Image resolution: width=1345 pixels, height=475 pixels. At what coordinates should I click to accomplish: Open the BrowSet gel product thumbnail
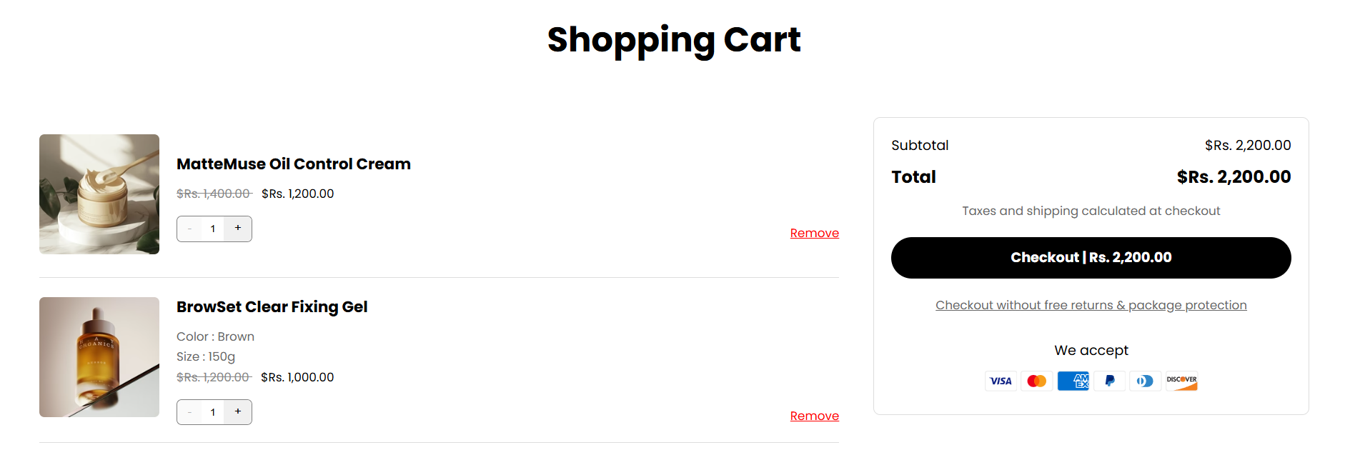pos(99,357)
